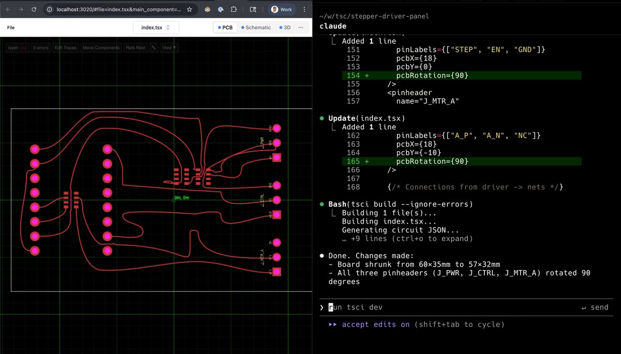
Task: Bookmark this page with the star
Action: tap(190, 9)
